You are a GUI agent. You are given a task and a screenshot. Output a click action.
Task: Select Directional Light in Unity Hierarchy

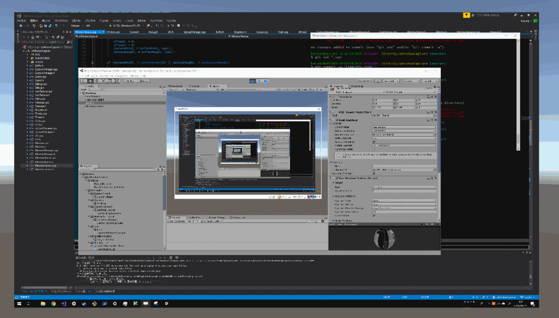pos(95,100)
